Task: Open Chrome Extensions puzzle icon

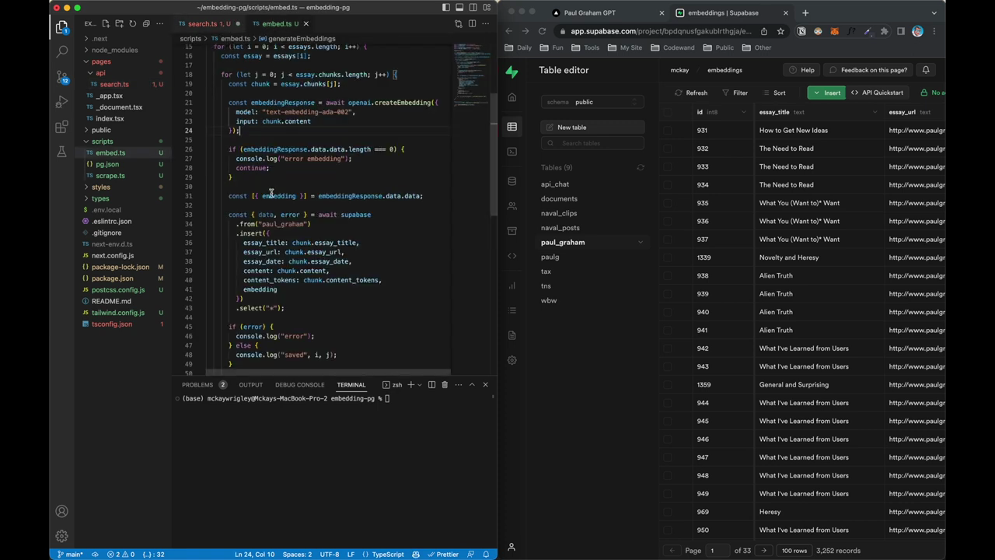Action: [884, 31]
